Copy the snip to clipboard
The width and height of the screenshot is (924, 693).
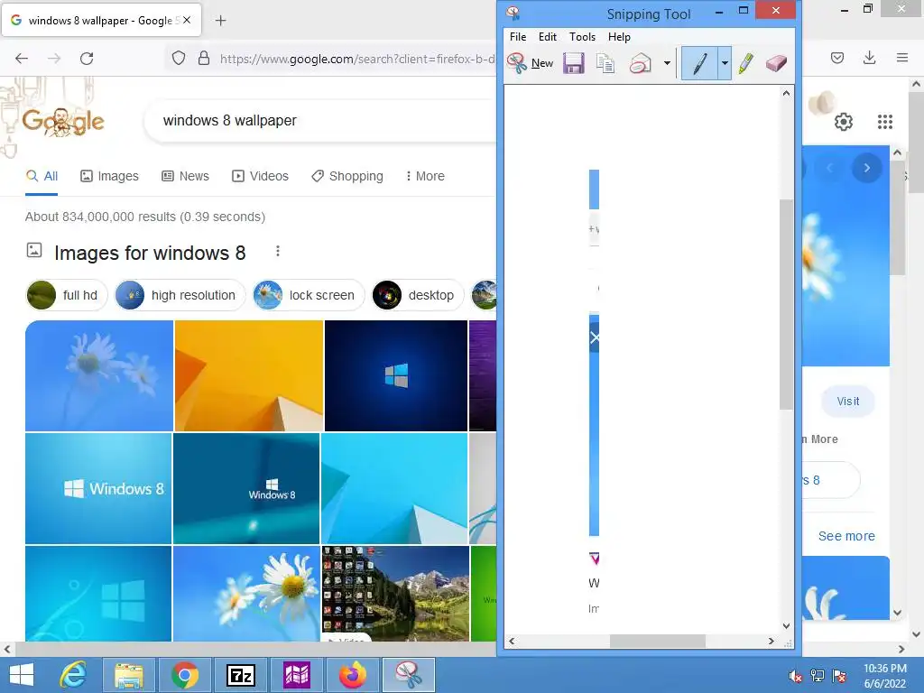tap(605, 63)
